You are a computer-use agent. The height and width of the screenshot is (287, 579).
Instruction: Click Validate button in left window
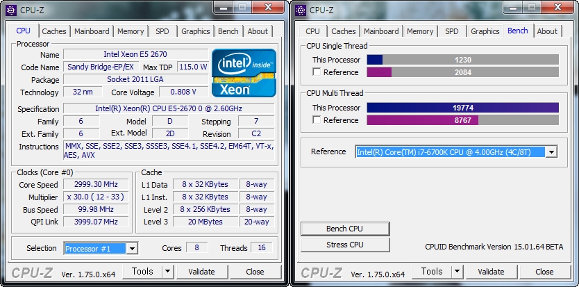[x=201, y=272]
